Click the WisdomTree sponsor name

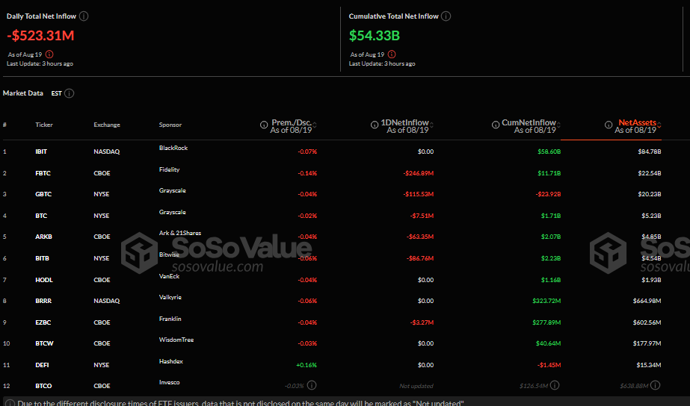[x=176, y=340]
